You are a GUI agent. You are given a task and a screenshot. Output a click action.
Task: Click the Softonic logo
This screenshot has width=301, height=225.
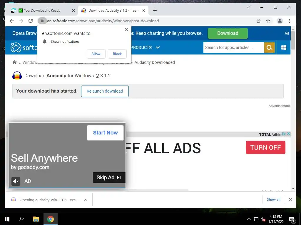[24, 47]
